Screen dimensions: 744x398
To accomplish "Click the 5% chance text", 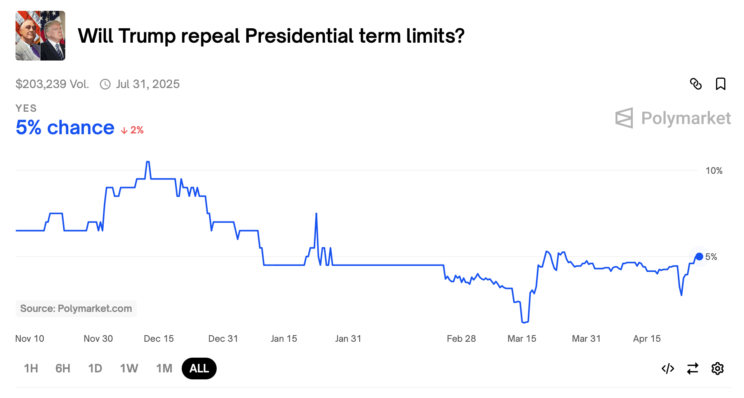I will (65, 127).
